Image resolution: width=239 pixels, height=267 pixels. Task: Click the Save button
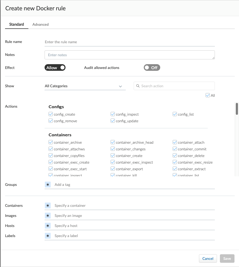tap(227, 259)
